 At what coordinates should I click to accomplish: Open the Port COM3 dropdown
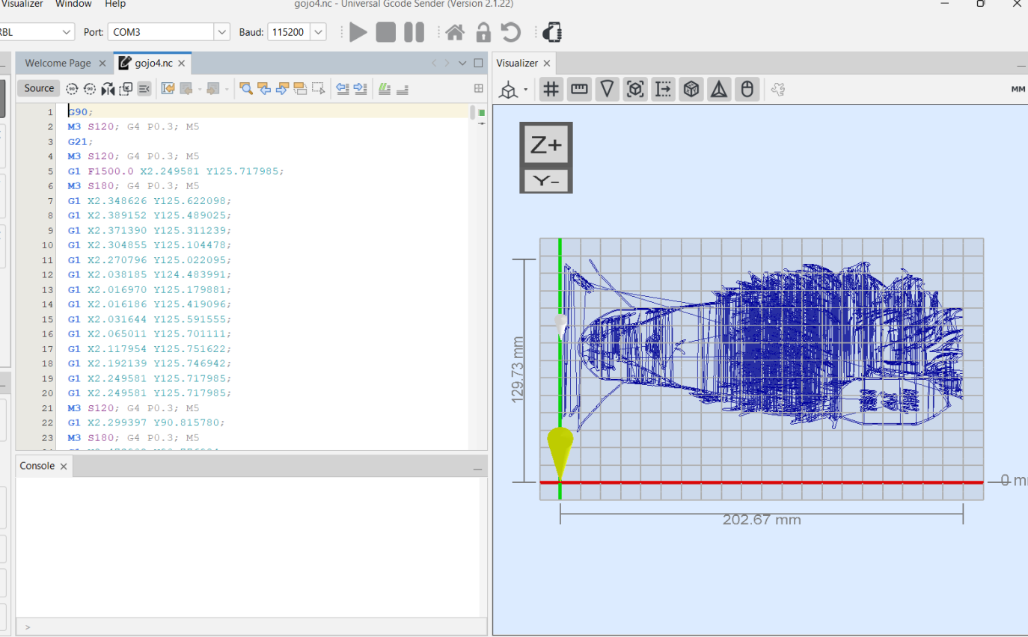(x=222, y=32)
